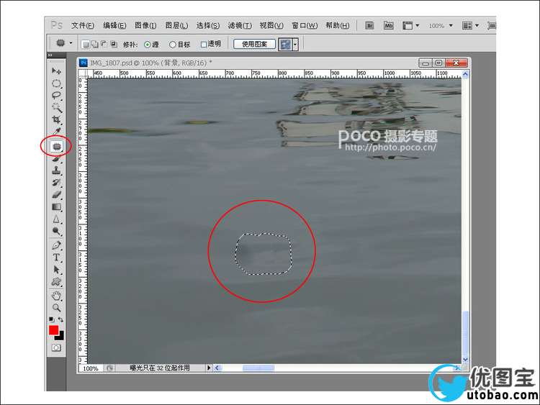This screenshot has width=540, height=405.
Task: Open the status bar info arrow menu
Action: point(209,368)
